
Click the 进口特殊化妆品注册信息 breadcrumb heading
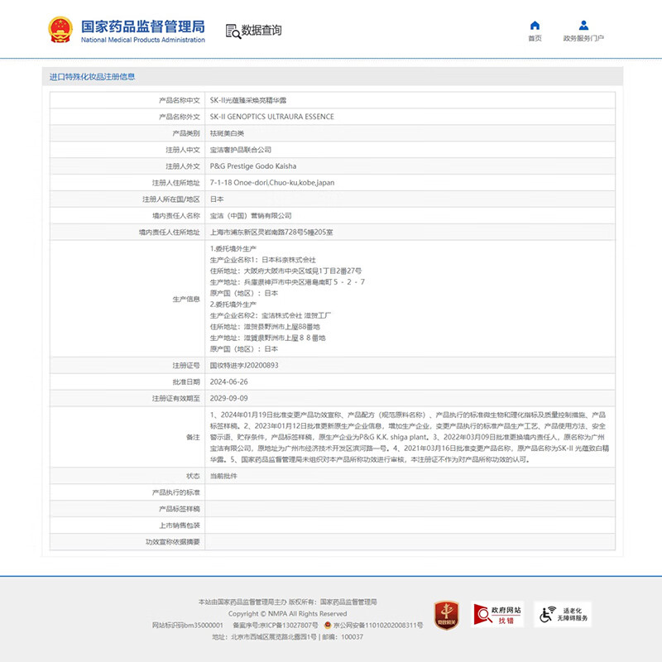pyautogui.click(x=94, y=75)
